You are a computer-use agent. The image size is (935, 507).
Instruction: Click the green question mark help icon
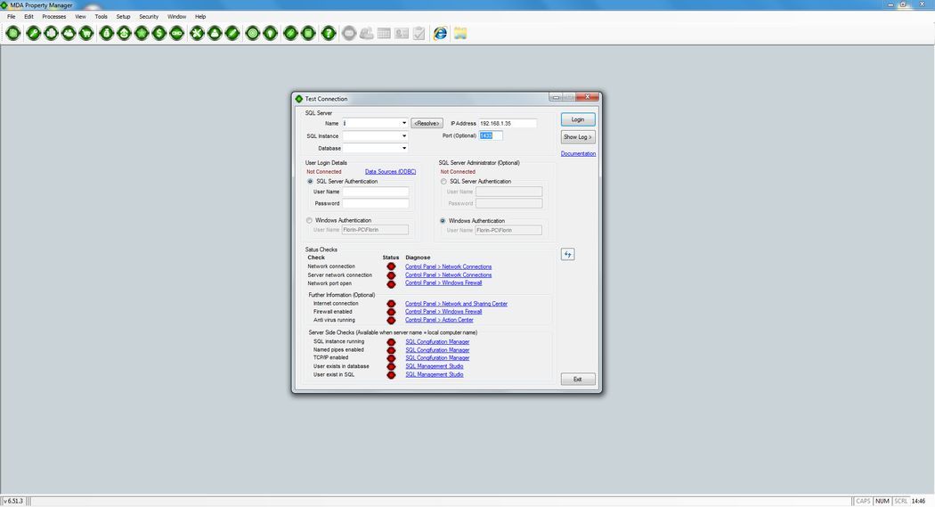(329, 33)
